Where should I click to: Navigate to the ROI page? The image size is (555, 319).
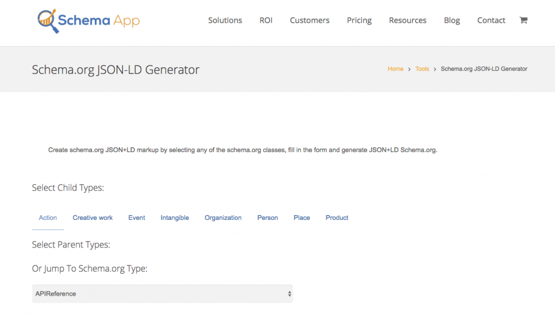point(266,20)
